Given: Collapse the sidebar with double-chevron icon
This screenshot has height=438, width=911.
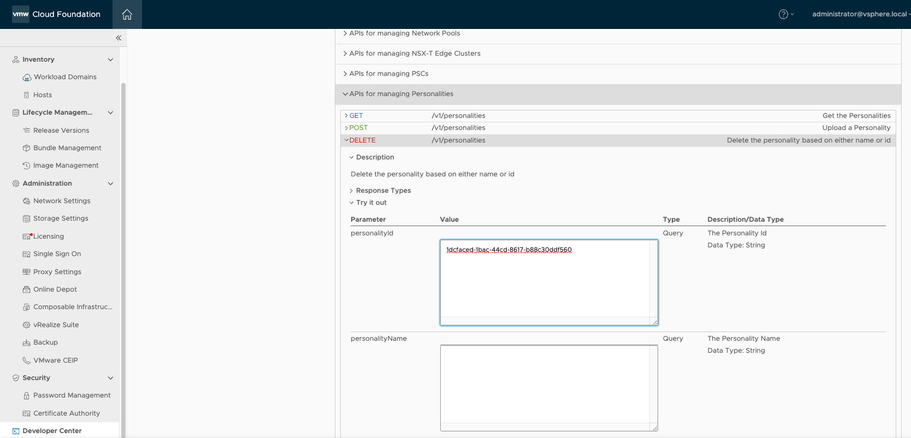Looking at the screenshot, I should pyautogui.click(x=119, y=38).
